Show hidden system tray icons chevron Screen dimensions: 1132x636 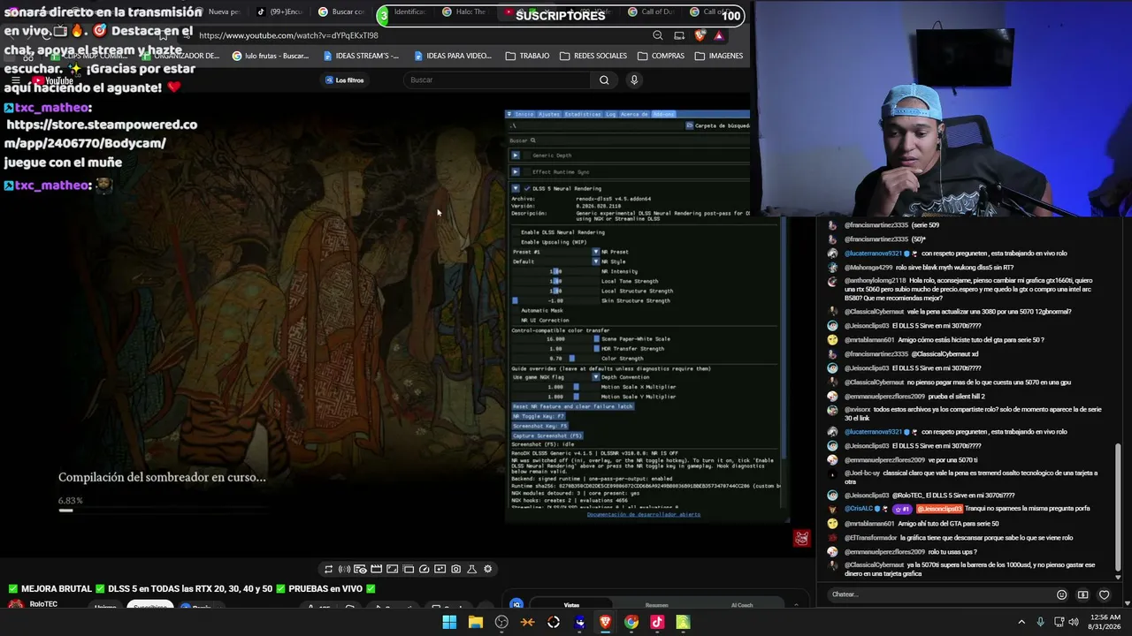pyautogui.click(x=1021, y=622)
